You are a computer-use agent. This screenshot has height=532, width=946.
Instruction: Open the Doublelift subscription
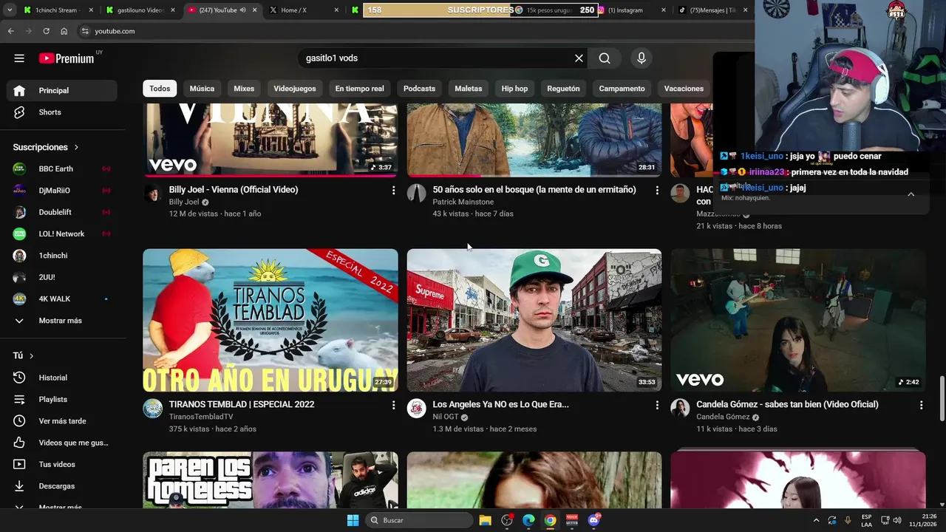(61, 212)
